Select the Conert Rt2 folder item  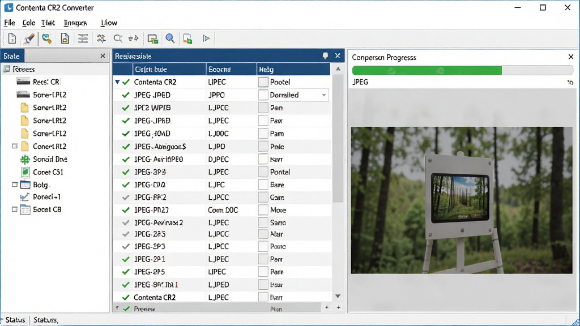(x=44, y=147)
